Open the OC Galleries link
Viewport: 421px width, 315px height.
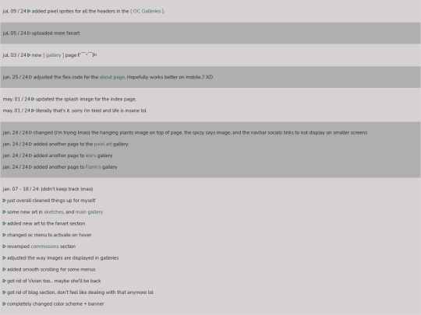pyautogui.click(x=147, y=11)
